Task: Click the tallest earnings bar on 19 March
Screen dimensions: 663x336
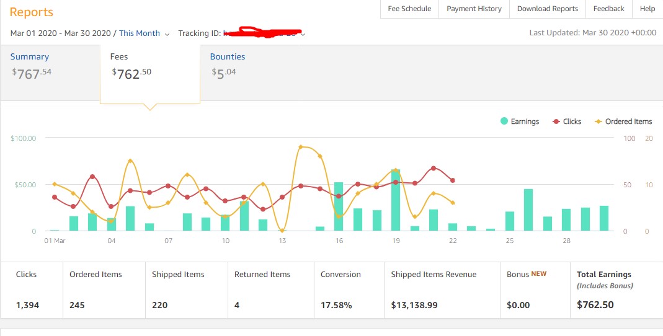Action: tap(396, 200)
